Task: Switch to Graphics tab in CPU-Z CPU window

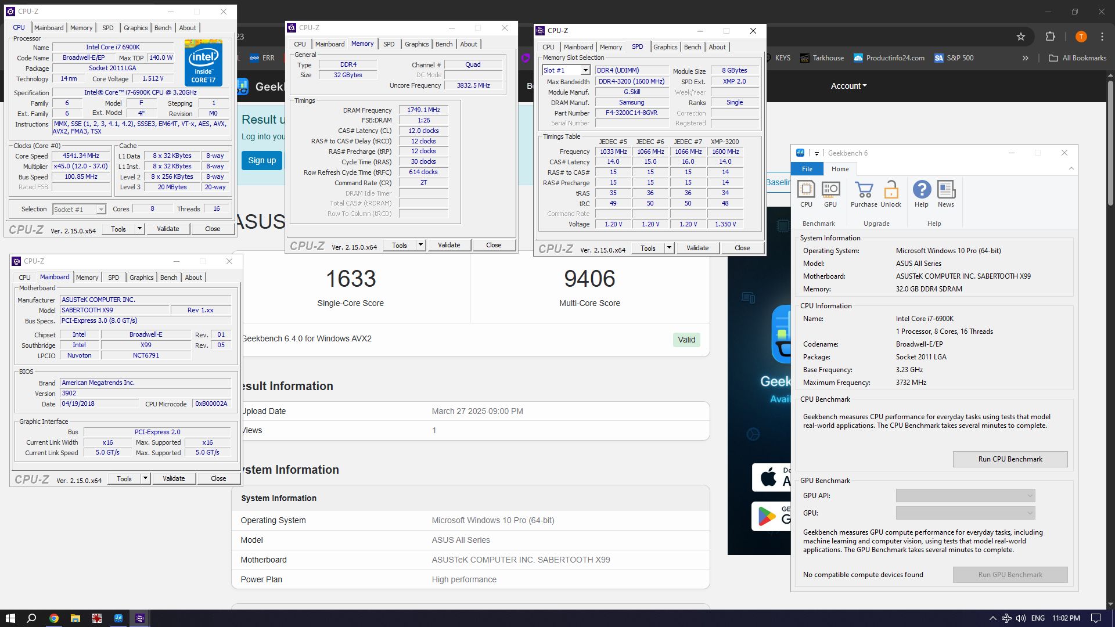Action: click(135, 28)
